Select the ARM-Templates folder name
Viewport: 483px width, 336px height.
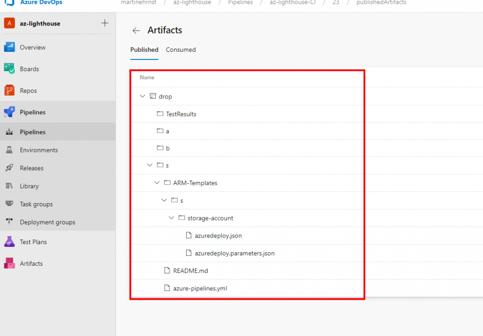click(195, 183)
